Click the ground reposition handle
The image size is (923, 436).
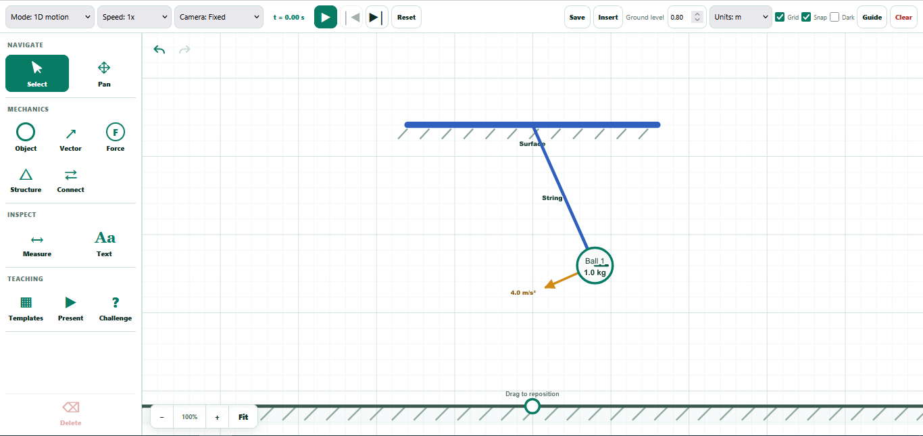coord(532,406)
